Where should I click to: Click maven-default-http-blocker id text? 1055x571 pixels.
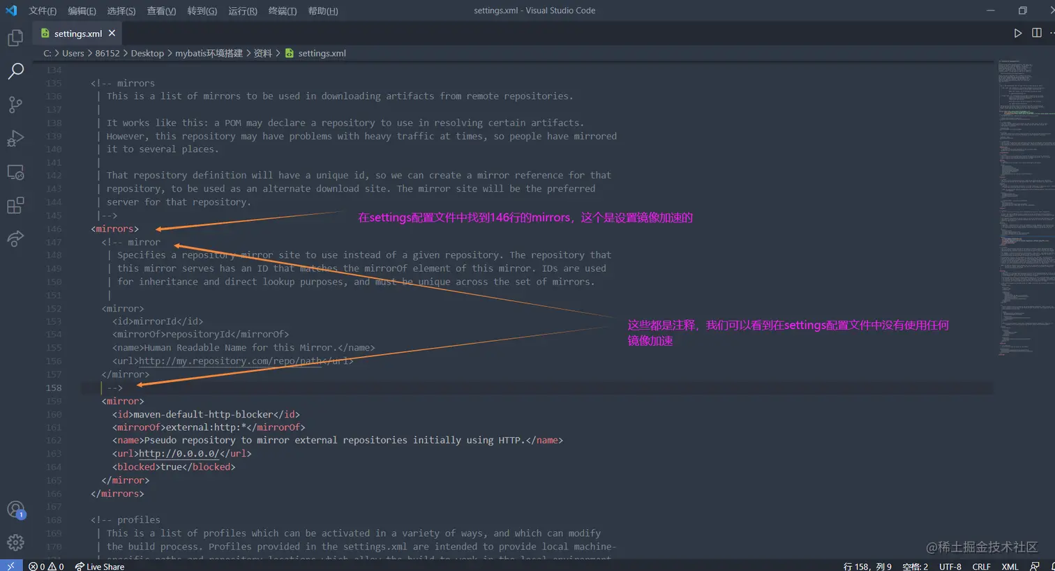coord(203,414)
